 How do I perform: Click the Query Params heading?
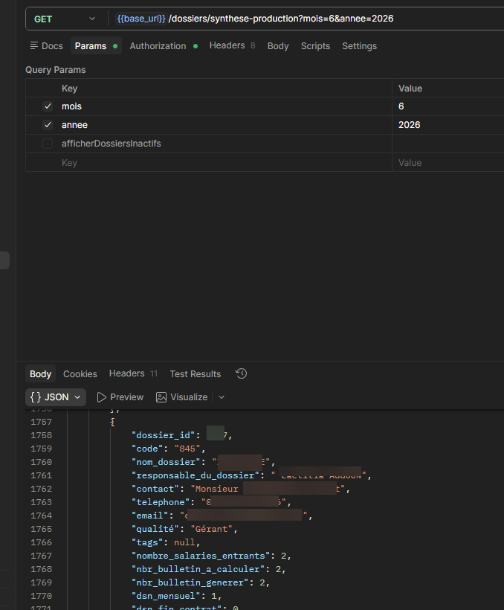[x=56, y=70]
